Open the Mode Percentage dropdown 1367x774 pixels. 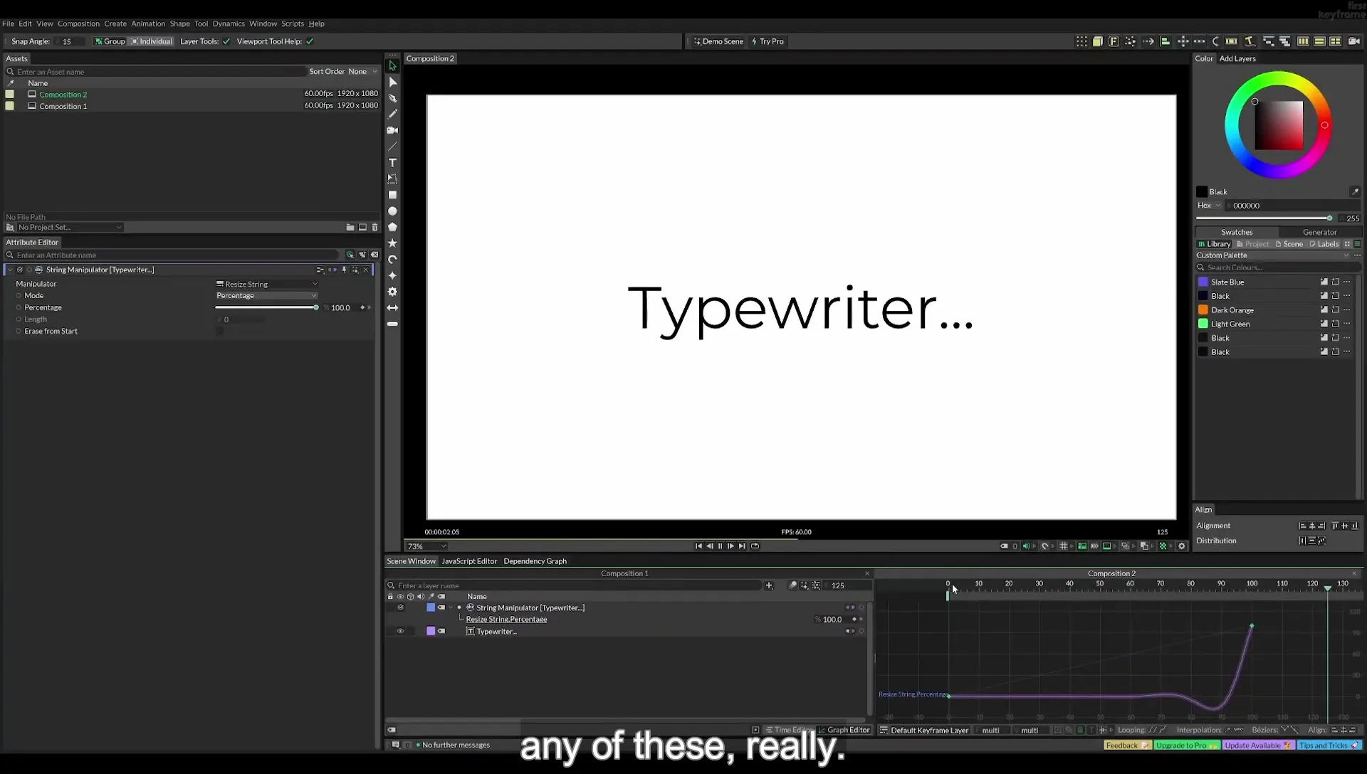pyautogui.click(x=267, y=296)
